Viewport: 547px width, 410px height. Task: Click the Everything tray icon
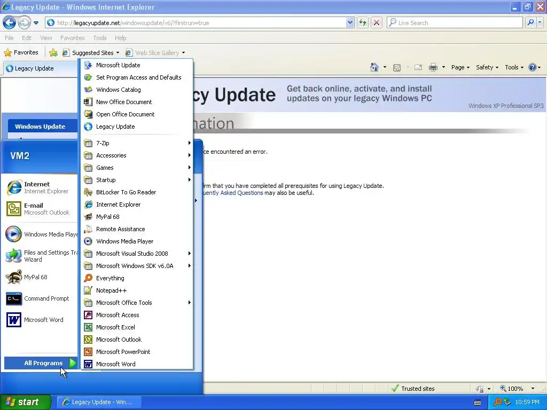[x=497, y=402]
